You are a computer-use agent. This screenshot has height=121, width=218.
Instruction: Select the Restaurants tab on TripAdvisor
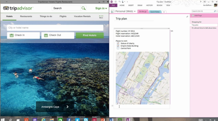tap(26, 16)
